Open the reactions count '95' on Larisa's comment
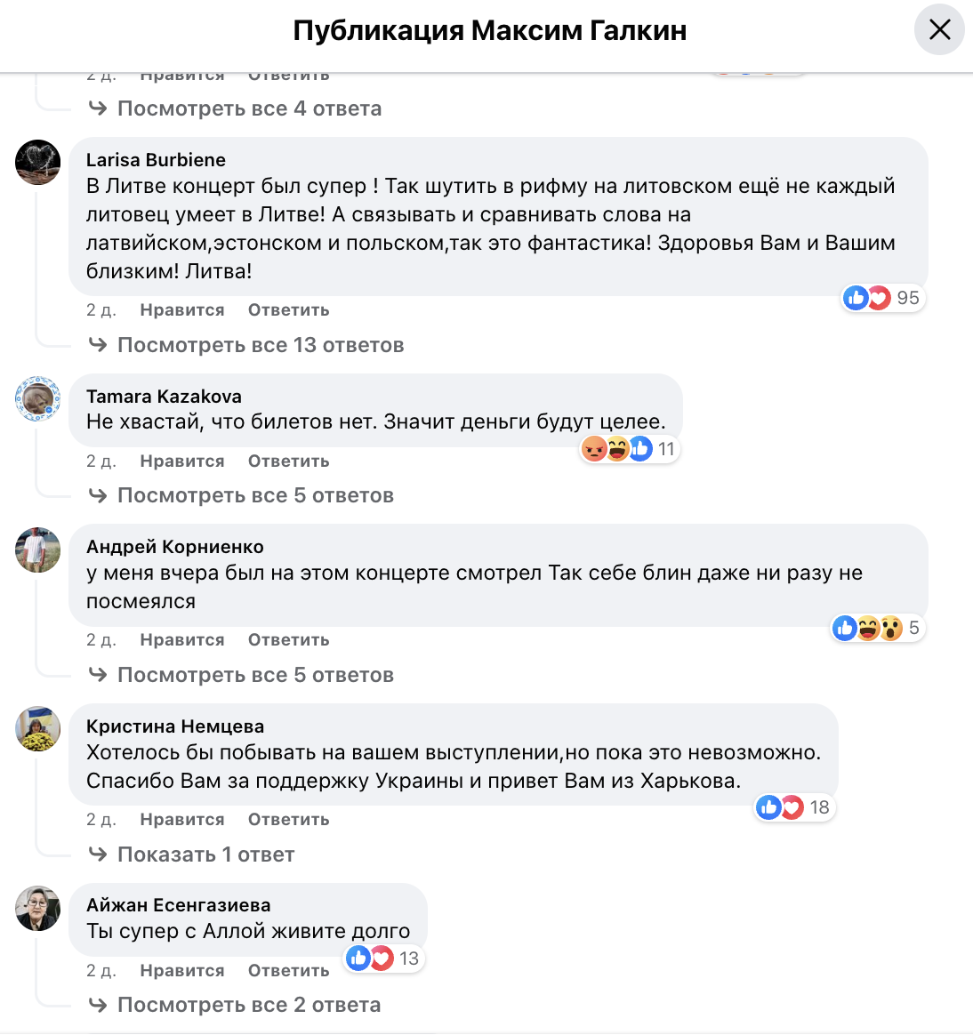This screenshot has height=1035, width=973. pos(907,298)
